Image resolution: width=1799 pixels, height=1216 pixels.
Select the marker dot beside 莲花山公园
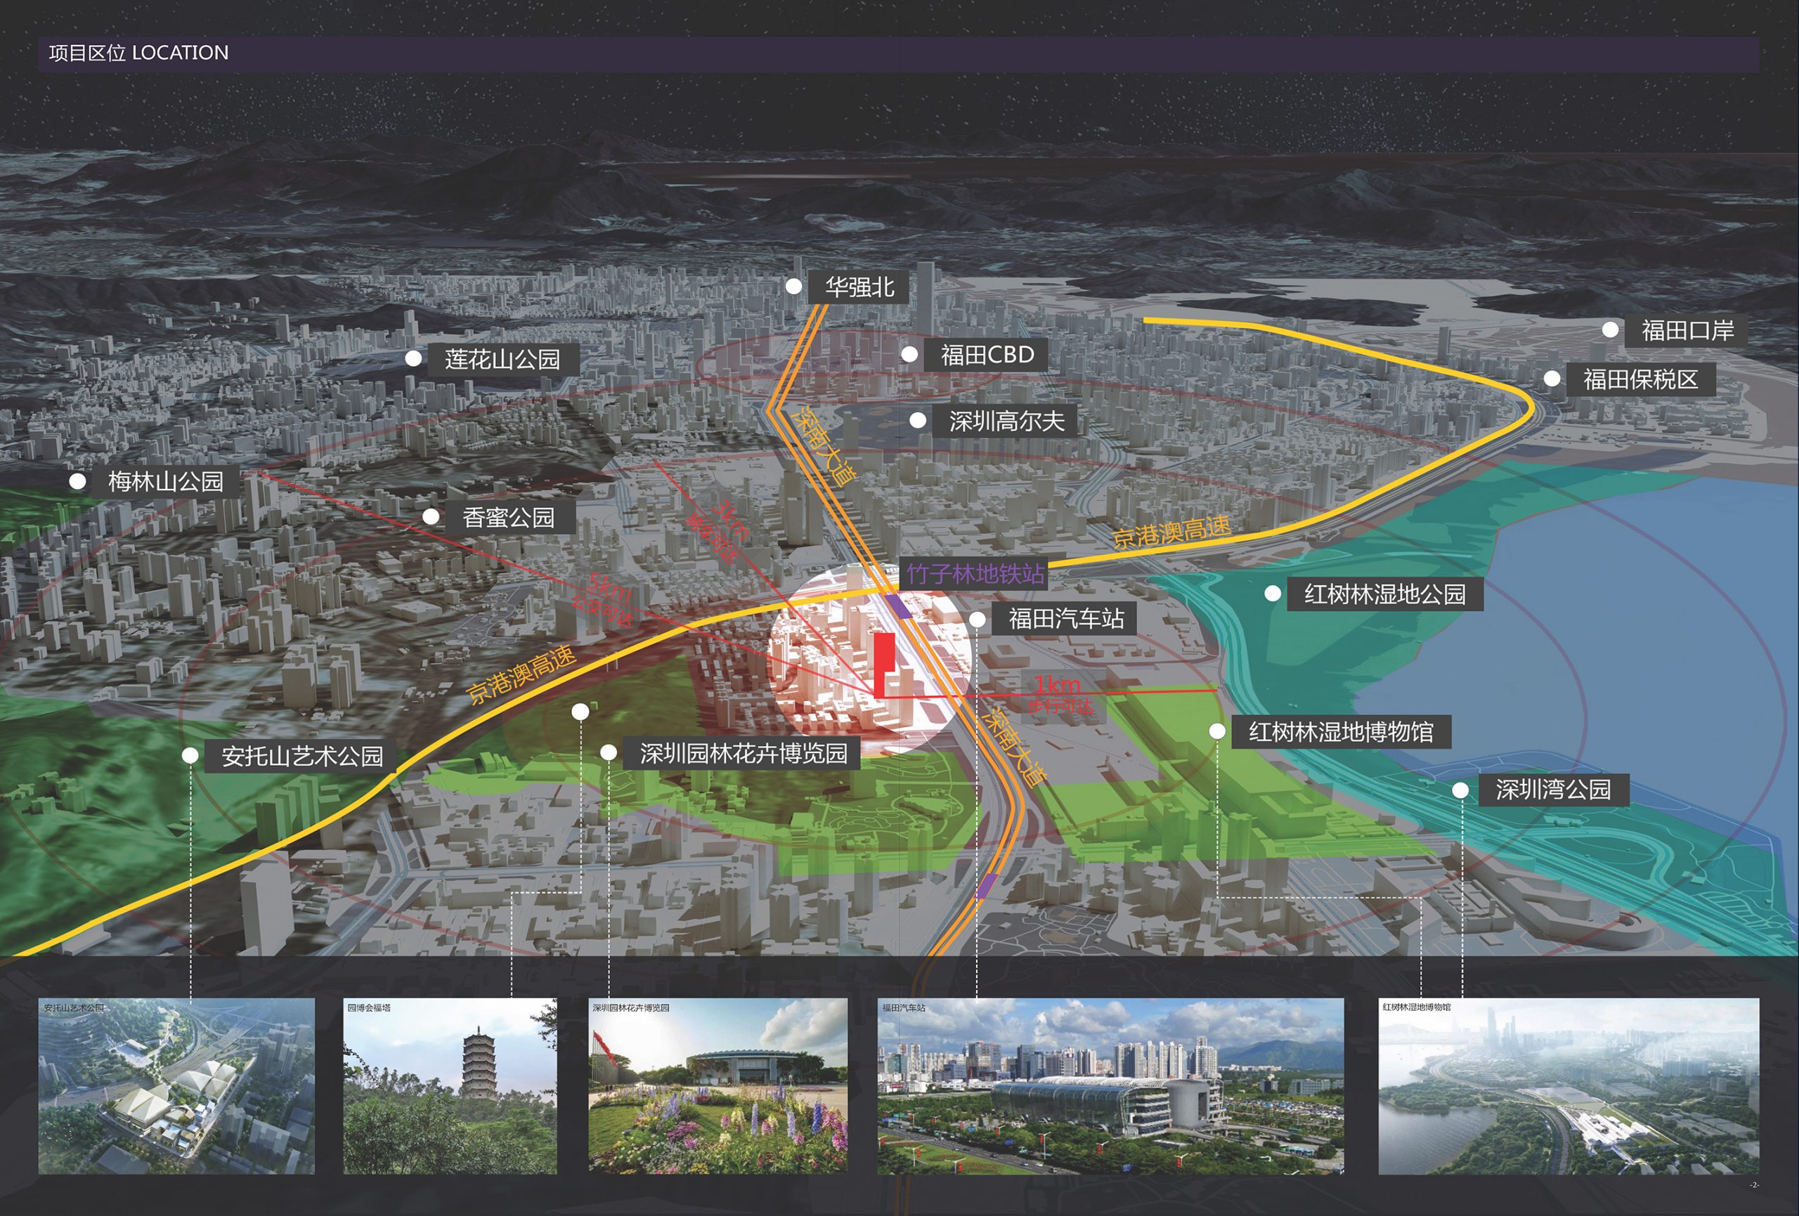point(413,358)
